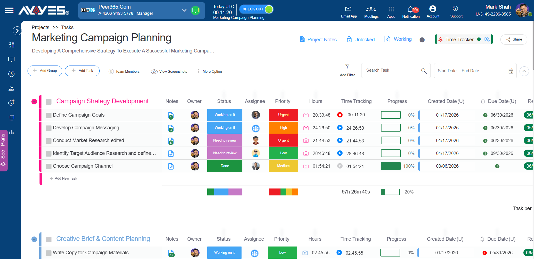Click Add New Task row
The width and height of the screenshot is (534, 259).
click(63, 178)
